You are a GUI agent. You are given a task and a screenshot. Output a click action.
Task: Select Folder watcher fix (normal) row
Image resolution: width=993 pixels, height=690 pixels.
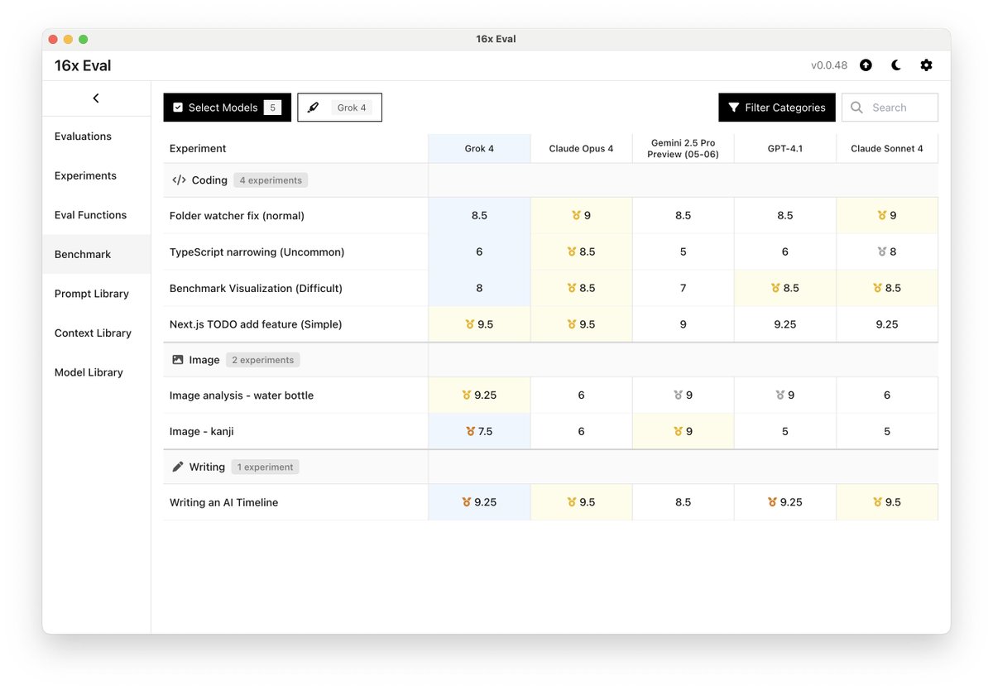(x=550, y=215)
